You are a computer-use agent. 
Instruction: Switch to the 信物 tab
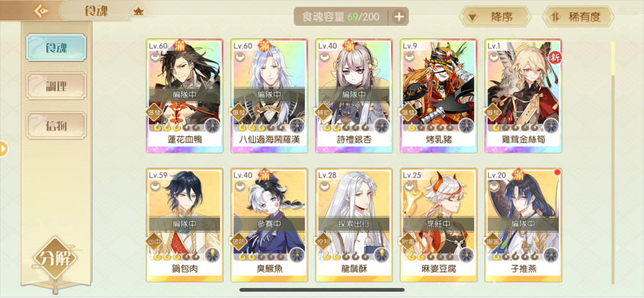56,125
